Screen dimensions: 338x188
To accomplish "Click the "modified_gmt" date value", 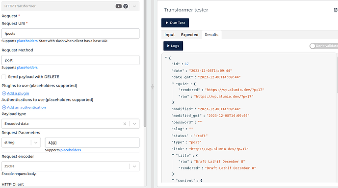I will 228,116.
